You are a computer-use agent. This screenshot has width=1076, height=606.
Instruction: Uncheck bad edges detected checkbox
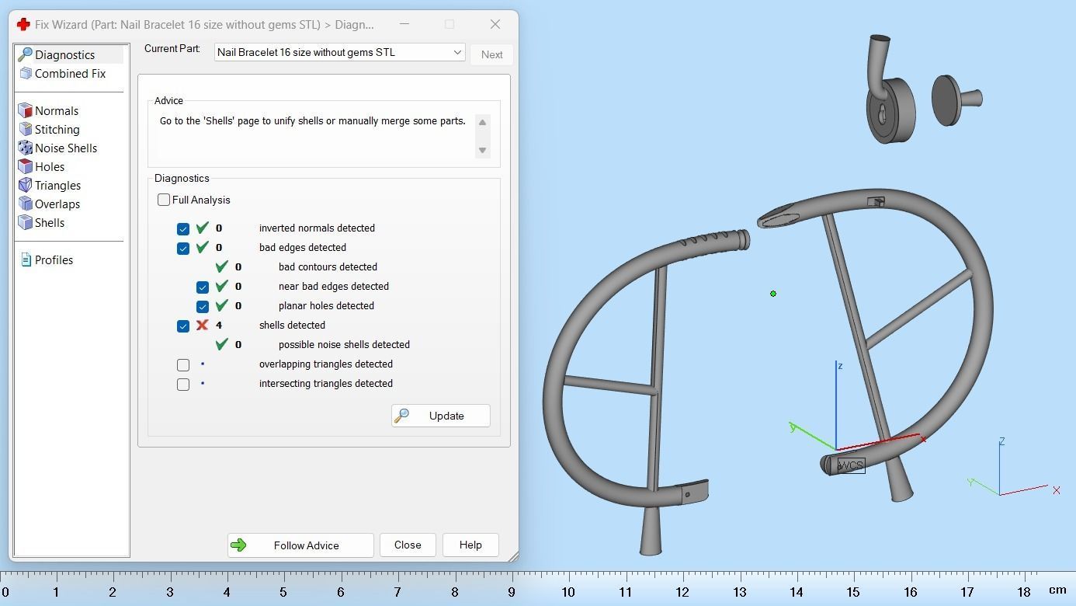[183, 248]
